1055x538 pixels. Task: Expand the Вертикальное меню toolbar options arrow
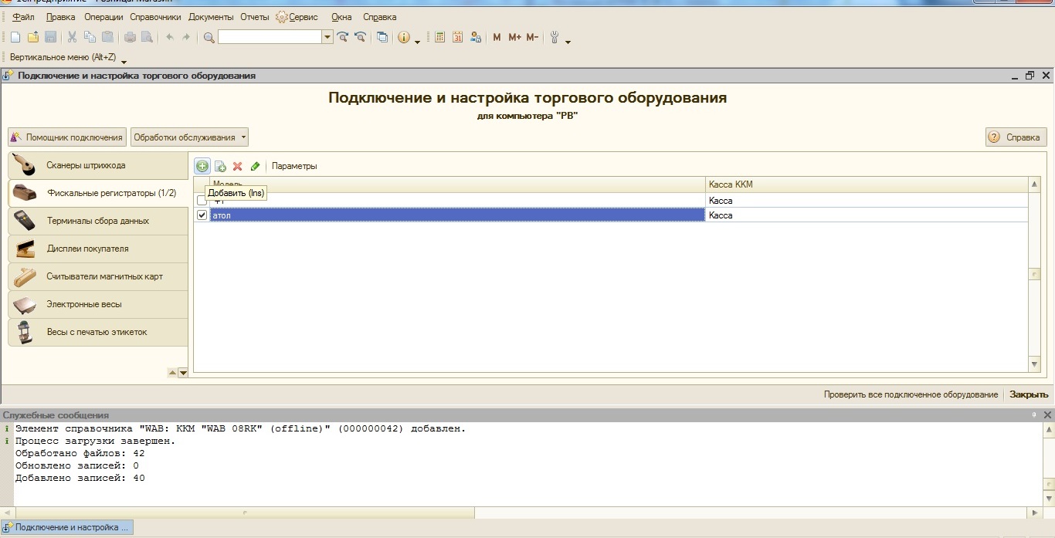coord(124,60)
